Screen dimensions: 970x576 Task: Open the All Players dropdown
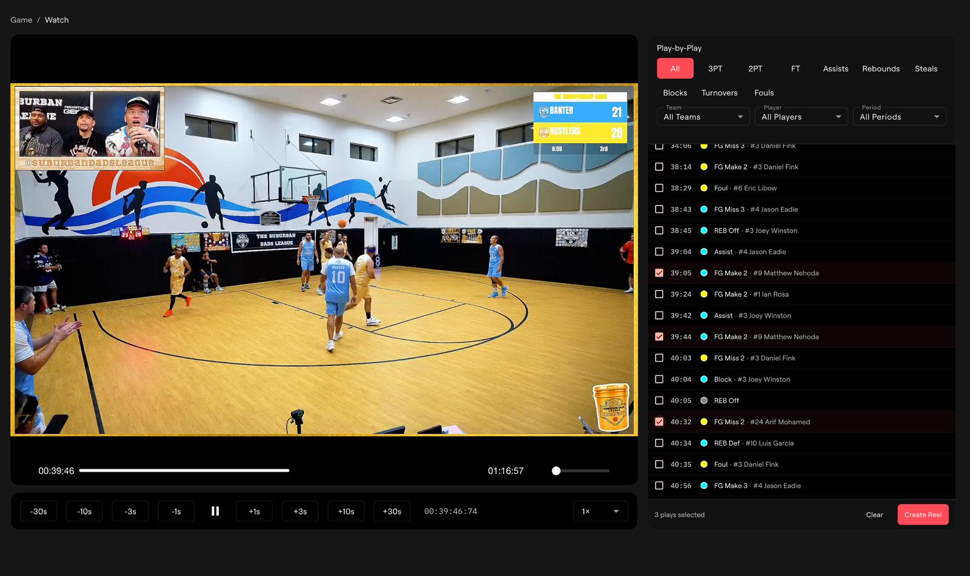tap(801, 116)
